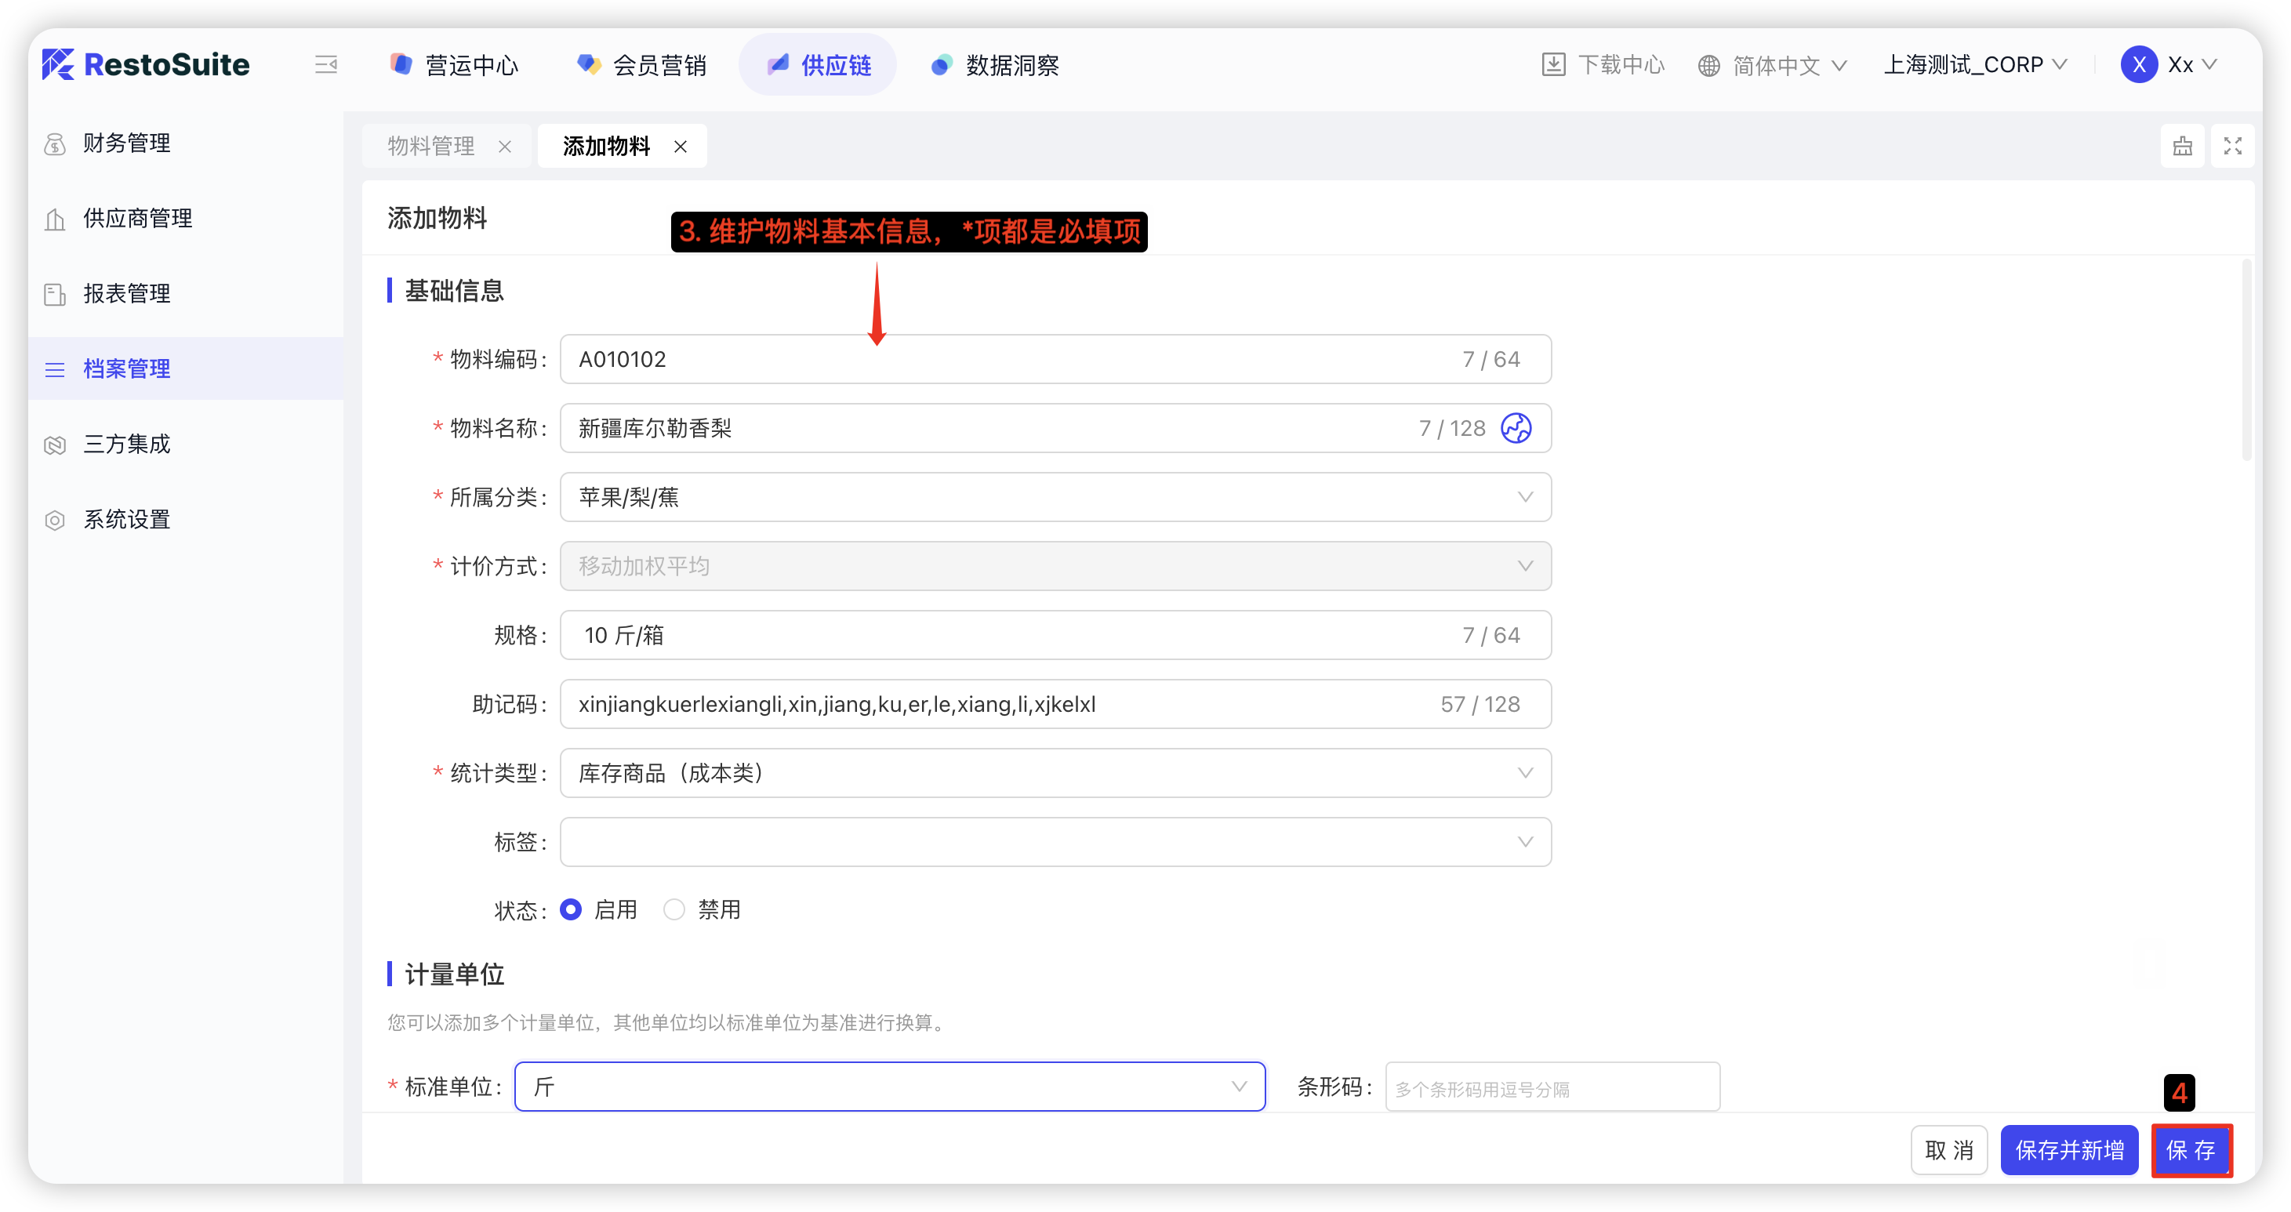Click the fullscreen expand icon
Screen dimensions: 2291x1212
(2232, 146)
